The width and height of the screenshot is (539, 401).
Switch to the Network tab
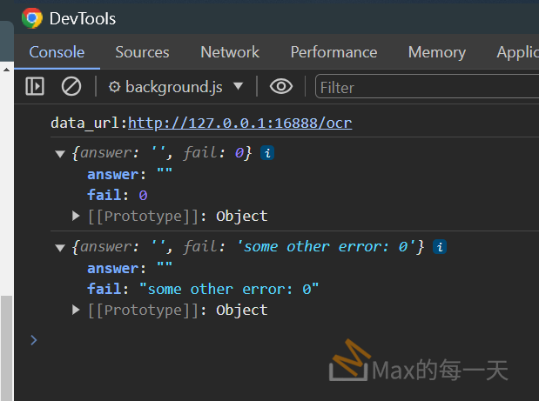230,52
